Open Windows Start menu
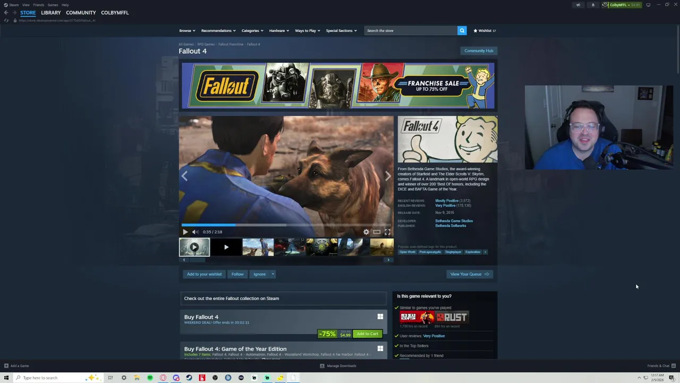 (x=6, y=378)
